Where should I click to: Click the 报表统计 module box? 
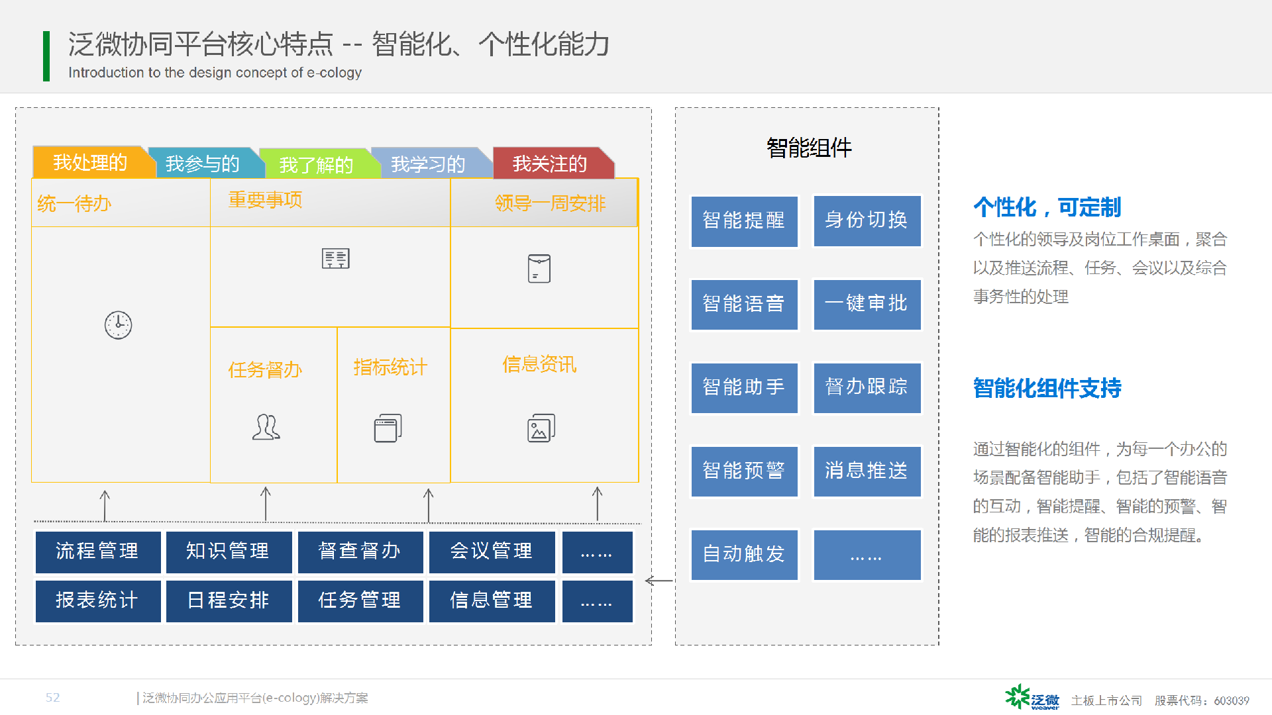click(98, 601)
